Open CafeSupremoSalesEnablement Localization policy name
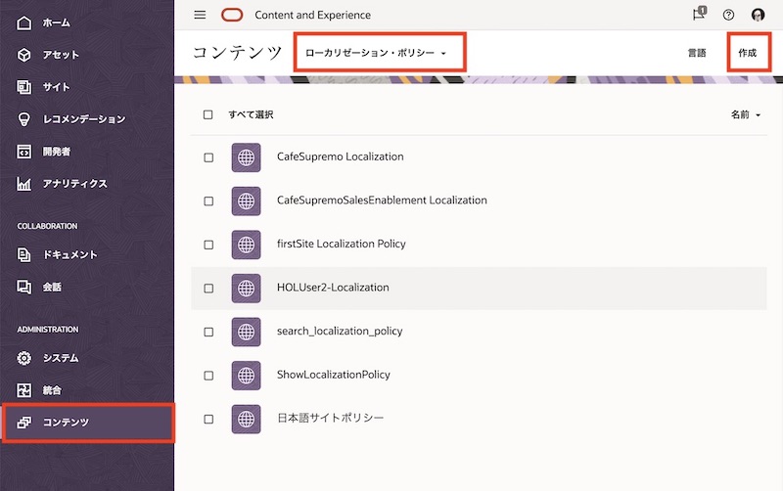This screenshot has width=783, height=491. pyautogui.click(x=382, y=201)
